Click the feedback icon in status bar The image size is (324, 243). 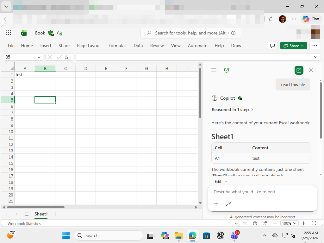pyautogui.click(x=265, y=223)
